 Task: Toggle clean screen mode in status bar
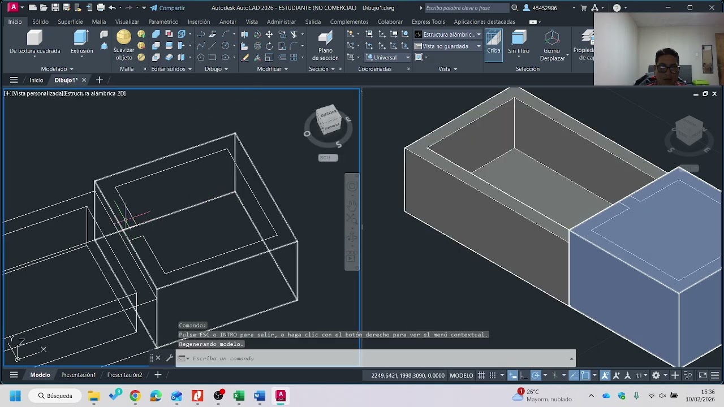coord(703,375)
